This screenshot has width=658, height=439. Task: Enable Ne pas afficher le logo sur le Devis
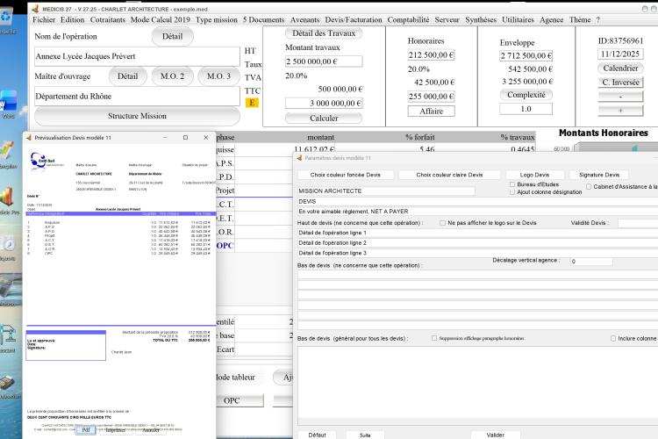coord(443,223)
